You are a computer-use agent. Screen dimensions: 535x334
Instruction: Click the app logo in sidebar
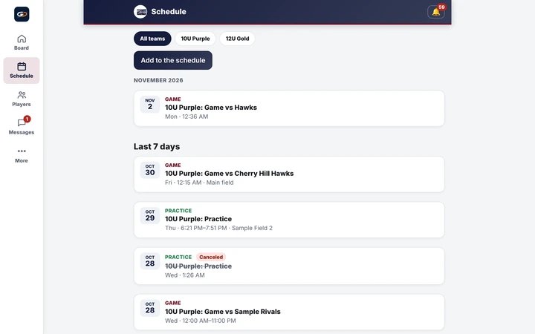22,14
